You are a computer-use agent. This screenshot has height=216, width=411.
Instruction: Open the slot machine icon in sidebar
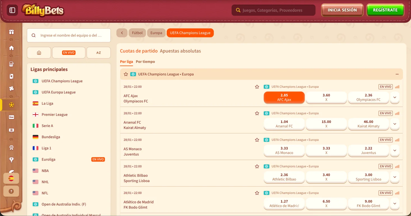click(x=11, y=64)
